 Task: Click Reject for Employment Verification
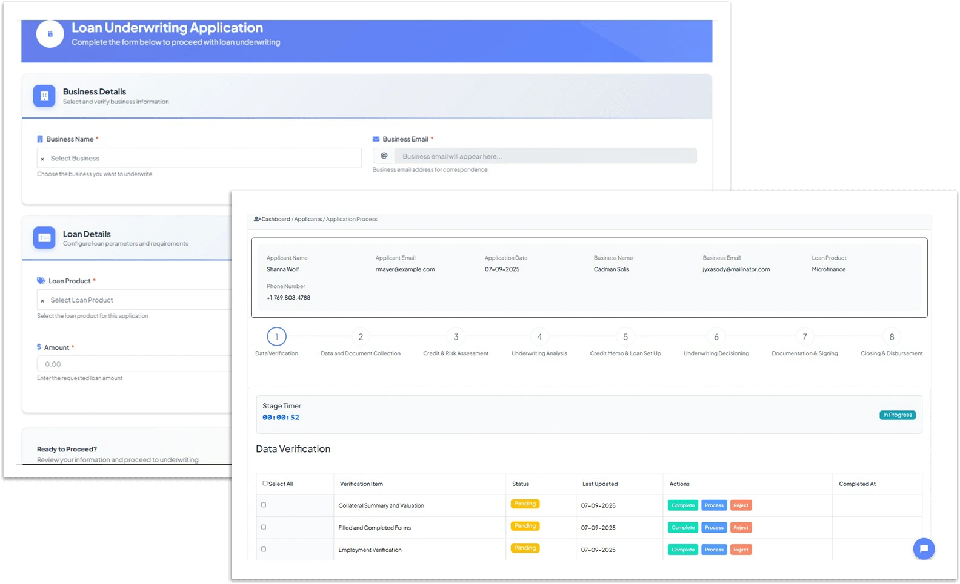[x=741, y=550]
